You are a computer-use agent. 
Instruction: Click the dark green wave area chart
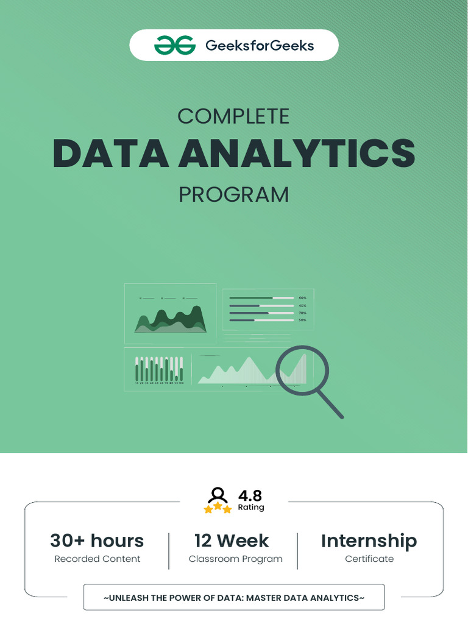pyautogui.click(x=171, y=319)
